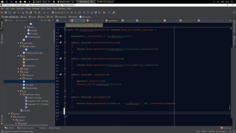Click the Replace toolbar icon

[39, 13]
